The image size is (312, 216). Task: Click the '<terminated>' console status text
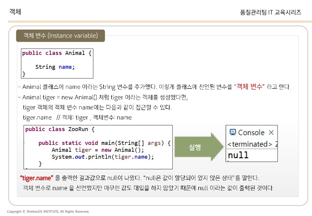[x=250, y=144]
